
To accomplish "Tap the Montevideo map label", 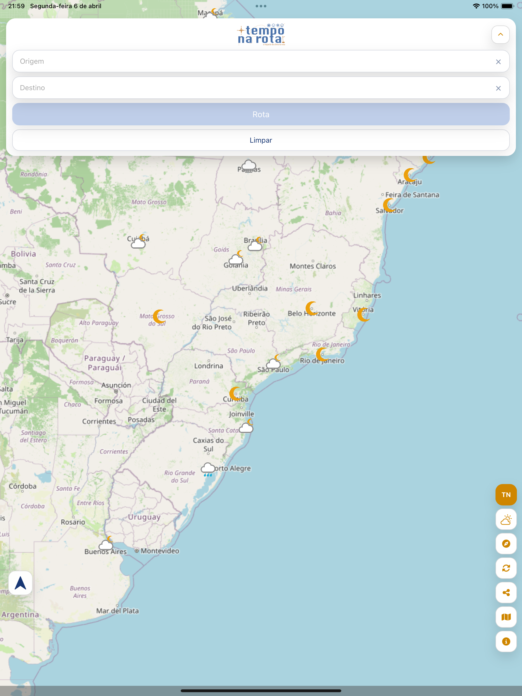I will pyautogui.click(x=160, y=551).
